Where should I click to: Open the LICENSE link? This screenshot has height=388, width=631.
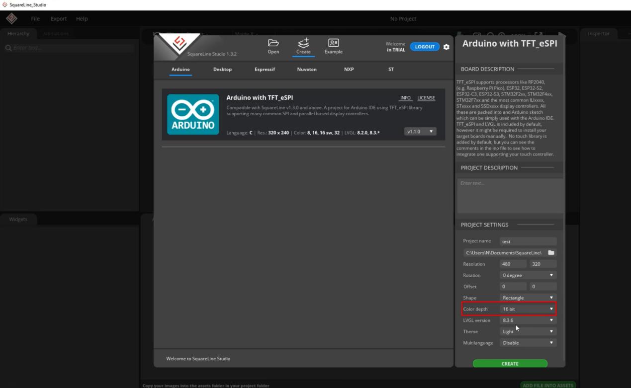coord(426,98)
